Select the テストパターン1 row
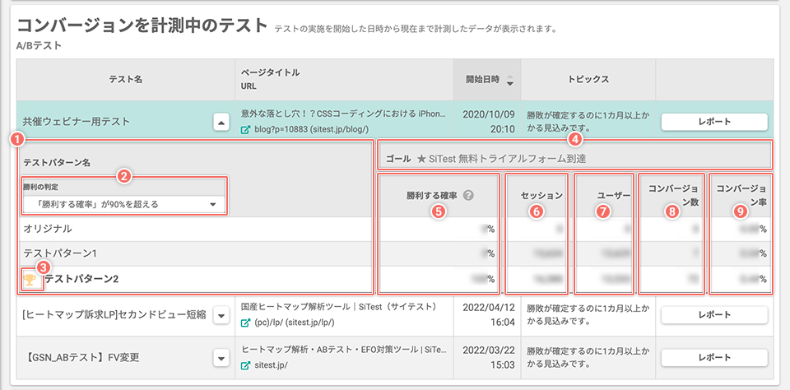 coord(196,253)
